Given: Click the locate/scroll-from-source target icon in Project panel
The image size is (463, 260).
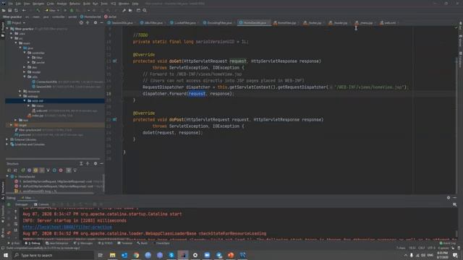Looking at the screenshot, I should 81,22.
